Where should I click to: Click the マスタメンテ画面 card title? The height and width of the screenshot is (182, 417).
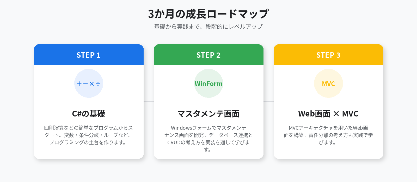tap(208, 114)
